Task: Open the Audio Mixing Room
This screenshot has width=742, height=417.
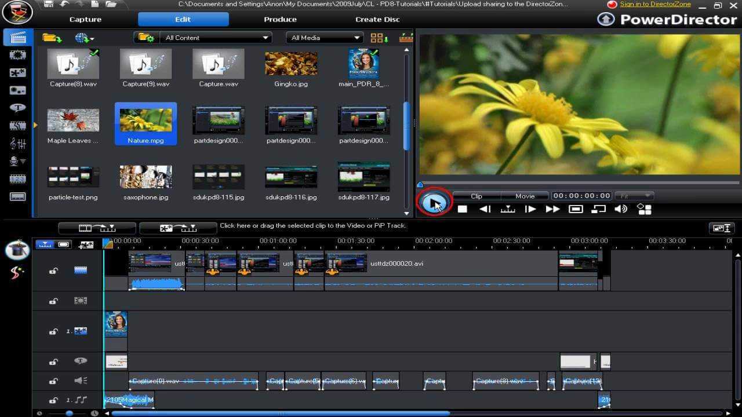Action: pyautogui.click(x=18, y=145)
